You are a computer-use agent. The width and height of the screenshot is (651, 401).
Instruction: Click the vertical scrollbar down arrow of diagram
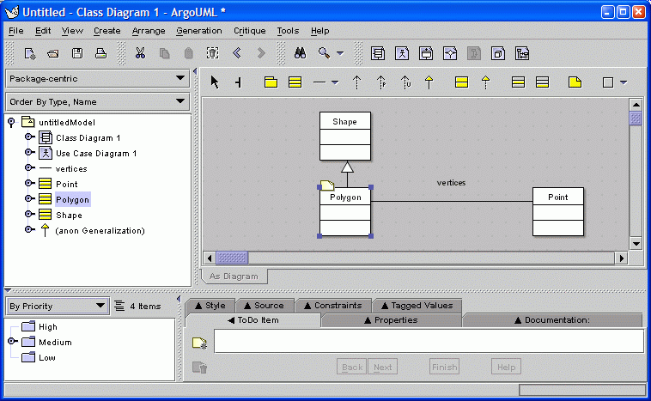pos(636,244)
